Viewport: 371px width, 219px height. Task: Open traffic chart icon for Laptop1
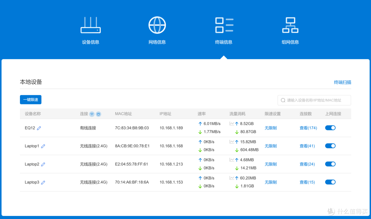coord(232,142)
